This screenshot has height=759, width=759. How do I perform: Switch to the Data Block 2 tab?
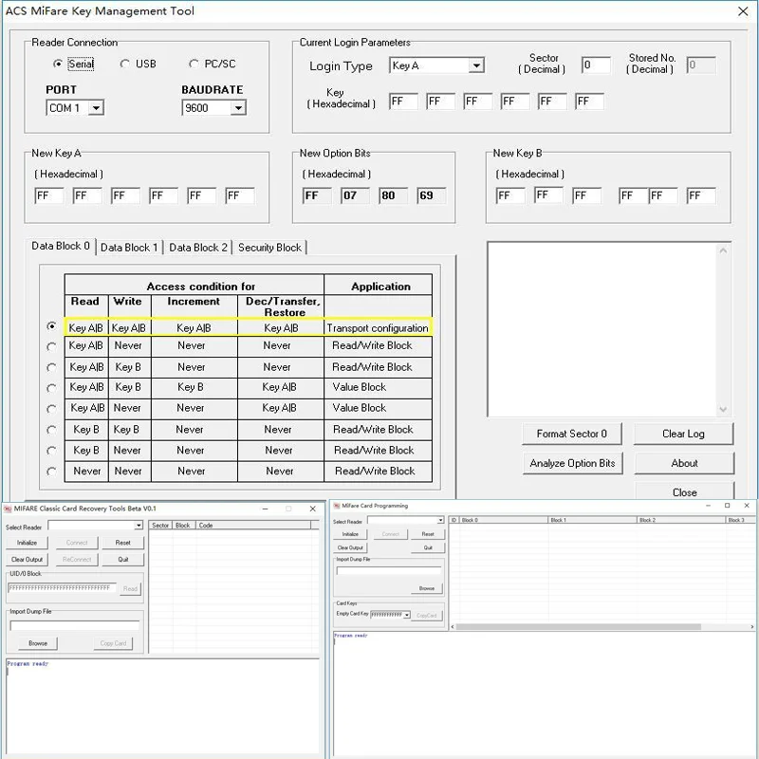pyautogui.click(x=198, y=248)
